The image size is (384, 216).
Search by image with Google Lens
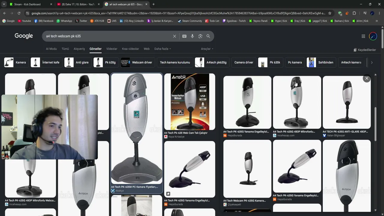(200, 36)
